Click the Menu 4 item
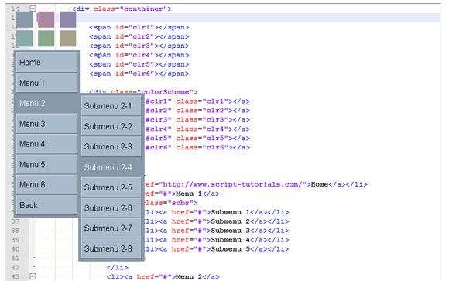Screen dimensions: 449x281 click(x=46, y=144)
